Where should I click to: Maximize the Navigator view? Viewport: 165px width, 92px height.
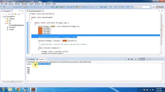point(22,11)
